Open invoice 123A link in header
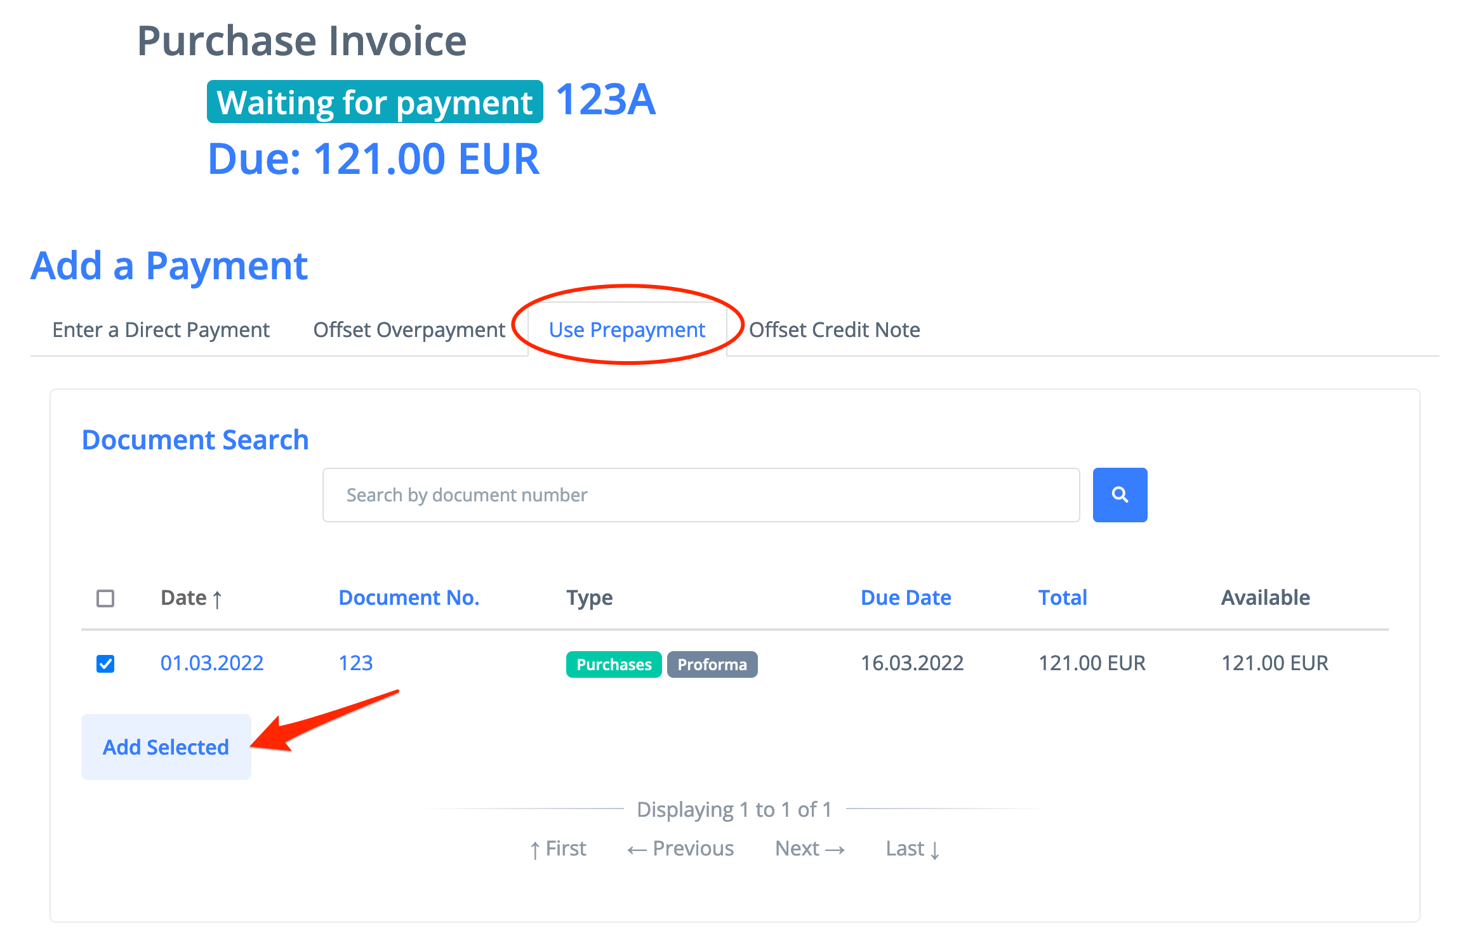This screenshot has height=938, width=1465. pyautogui.click(x=606, y=100)
